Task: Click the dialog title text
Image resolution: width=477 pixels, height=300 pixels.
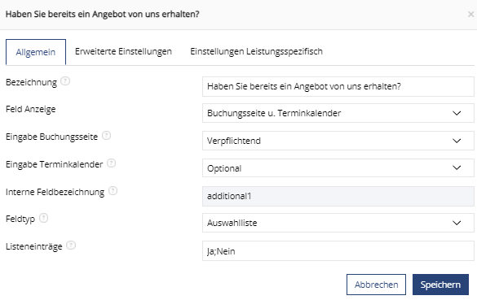Action: click(x=103, y=15)
